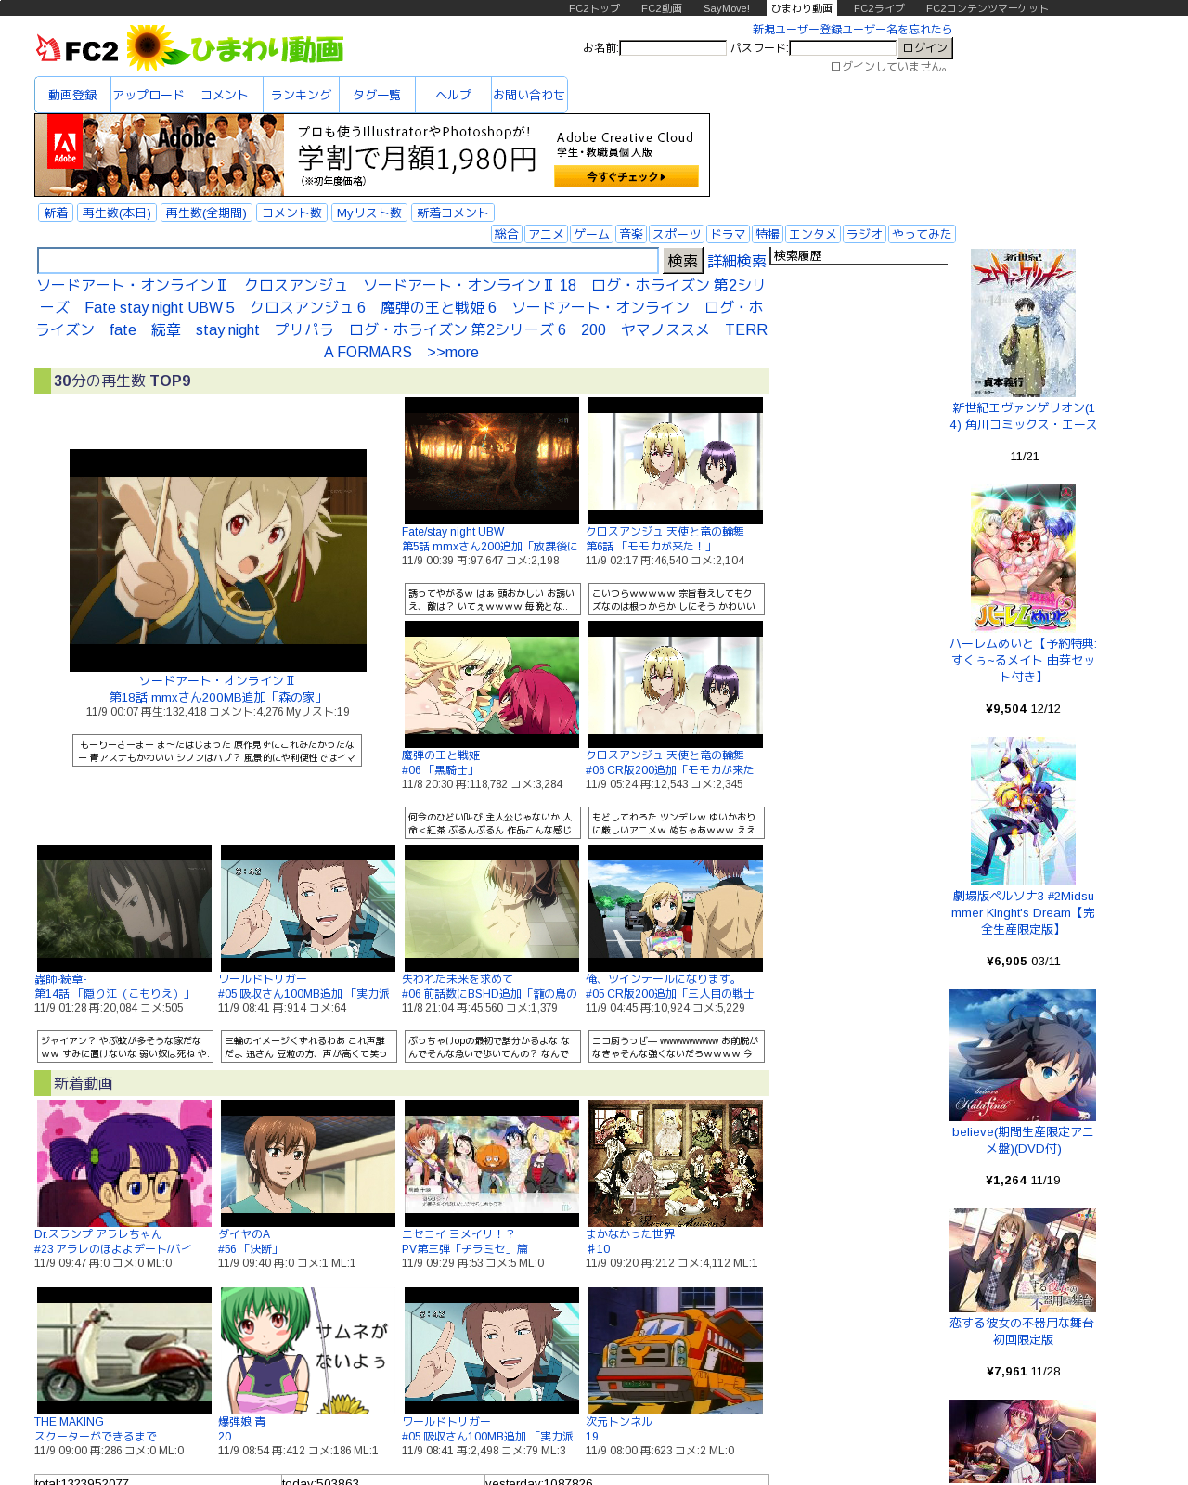The image size is (1188, 1485).
Task: Open the 詳細検索 link
Action: click(x=737, y=262)
